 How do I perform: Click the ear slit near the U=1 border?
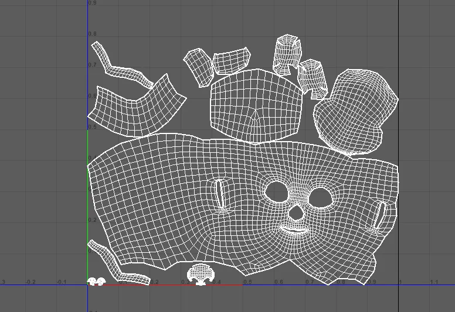pos(380,215)
